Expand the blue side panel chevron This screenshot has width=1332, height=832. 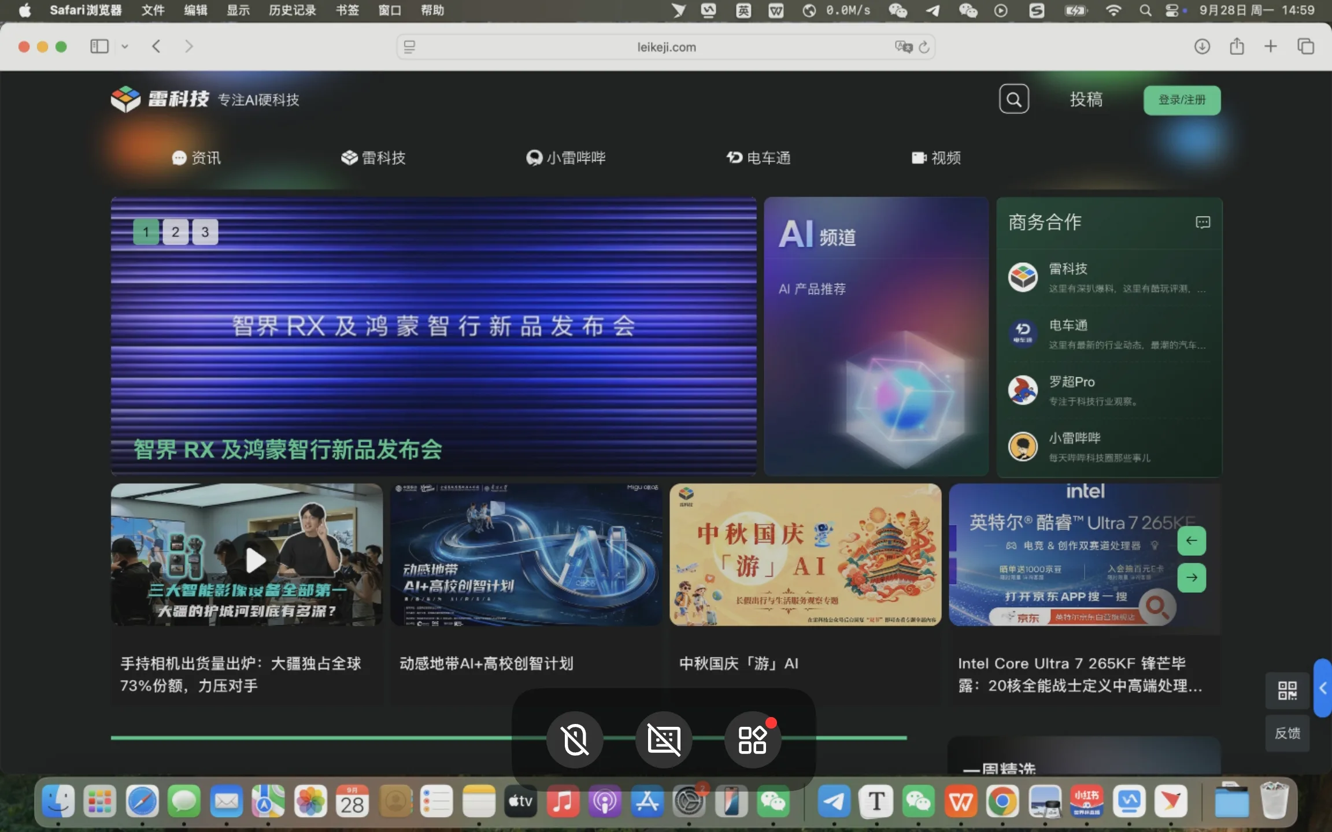pyautogui.click(x=1323, y=688)
